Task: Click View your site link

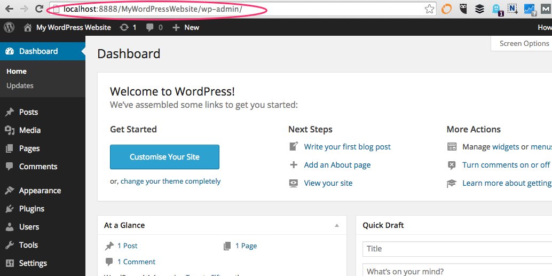Action: pyautogui.click(x=328, y=183)
